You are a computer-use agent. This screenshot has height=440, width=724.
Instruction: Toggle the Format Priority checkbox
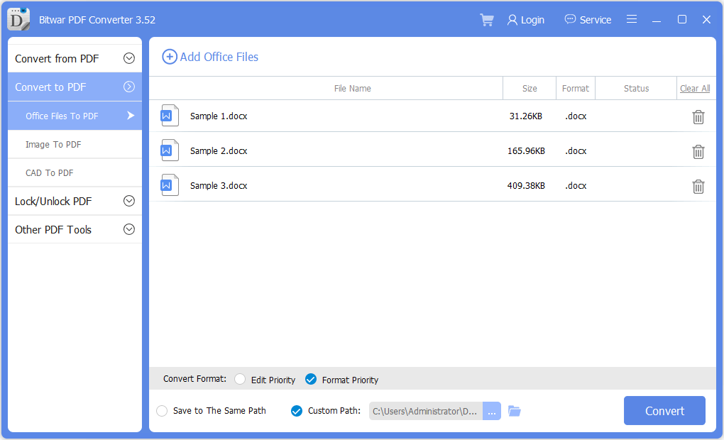(x=310, y=379)
